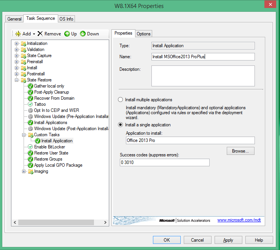Click the green Down arrow icon

83,34
